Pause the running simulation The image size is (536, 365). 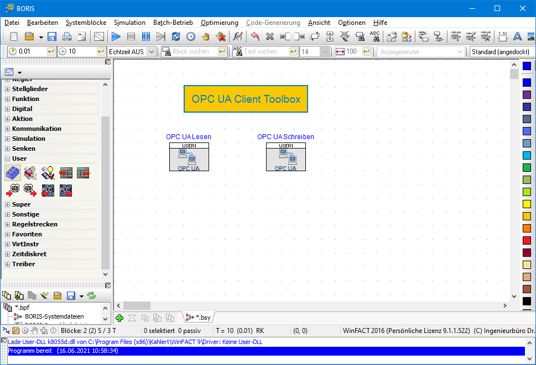[146, 36]
